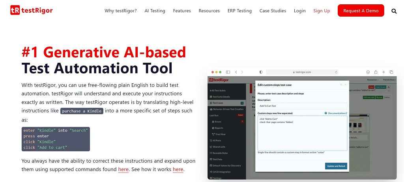Screen dimensions: 404x182
Task: Click the line enter "Kindle" into "Search"
Action: click(56, 130)
